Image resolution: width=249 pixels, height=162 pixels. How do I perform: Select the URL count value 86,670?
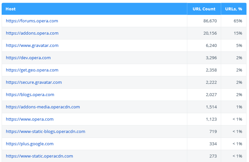tap(210, 21)
